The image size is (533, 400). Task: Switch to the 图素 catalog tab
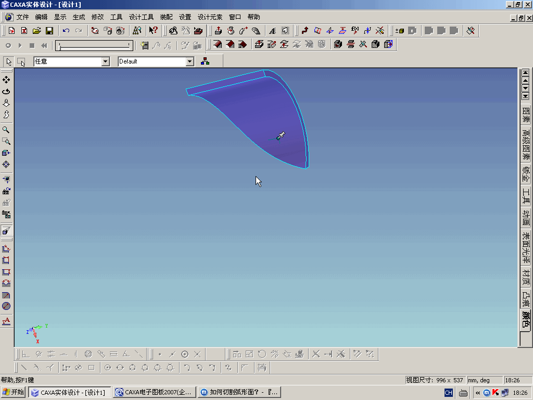[x=526, y=115]
